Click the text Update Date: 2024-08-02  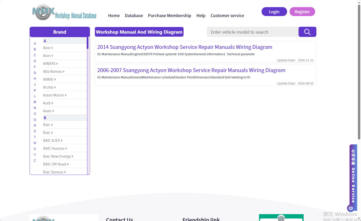[295, 84]
